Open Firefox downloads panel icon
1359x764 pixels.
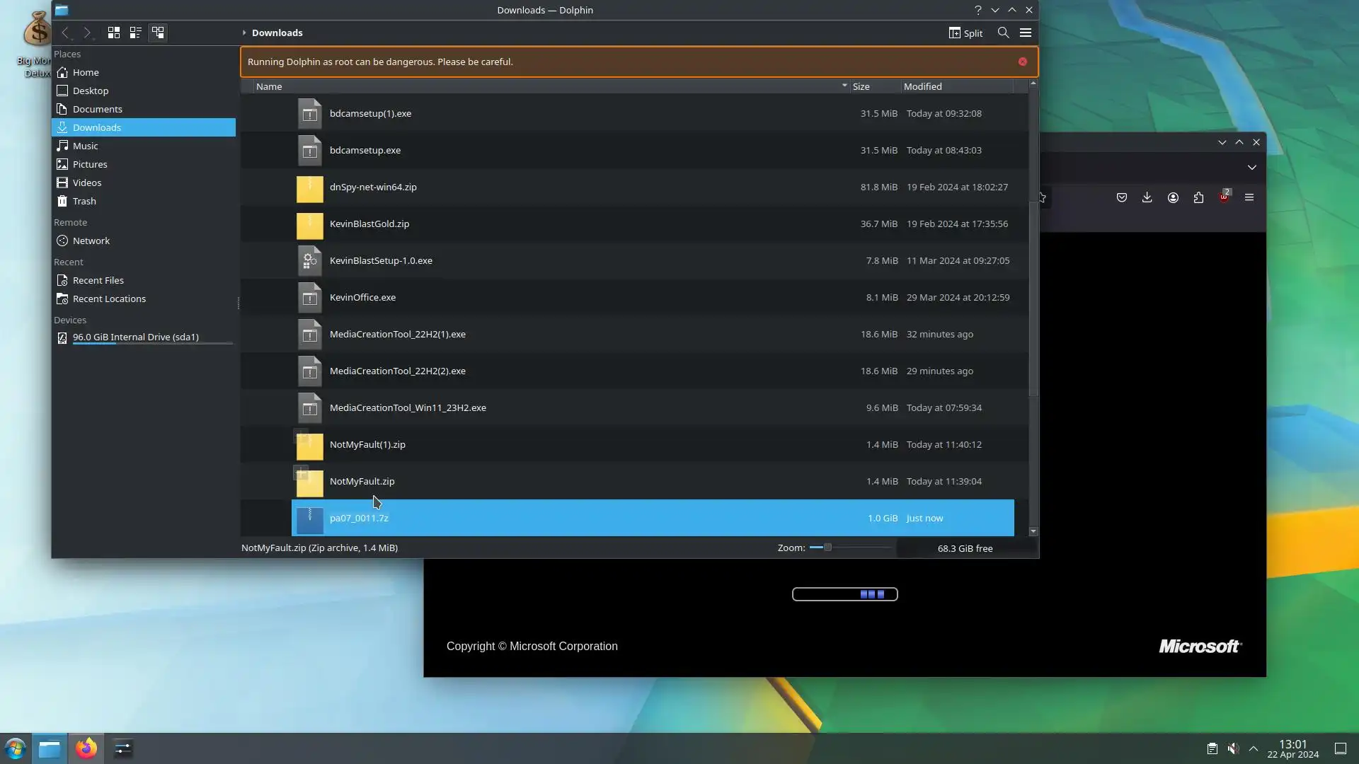point(1147,197)
